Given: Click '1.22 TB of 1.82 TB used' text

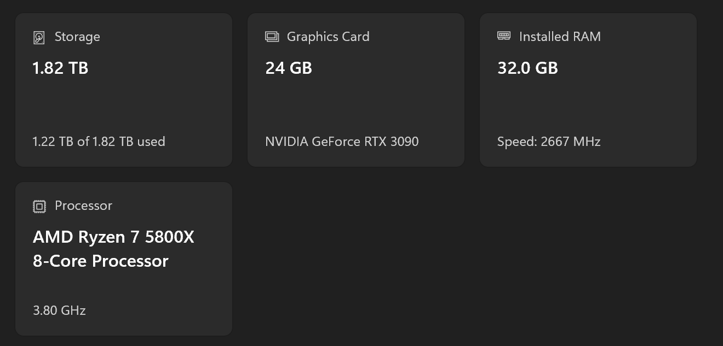Looking at the screenshot, I should pos(99,142).
